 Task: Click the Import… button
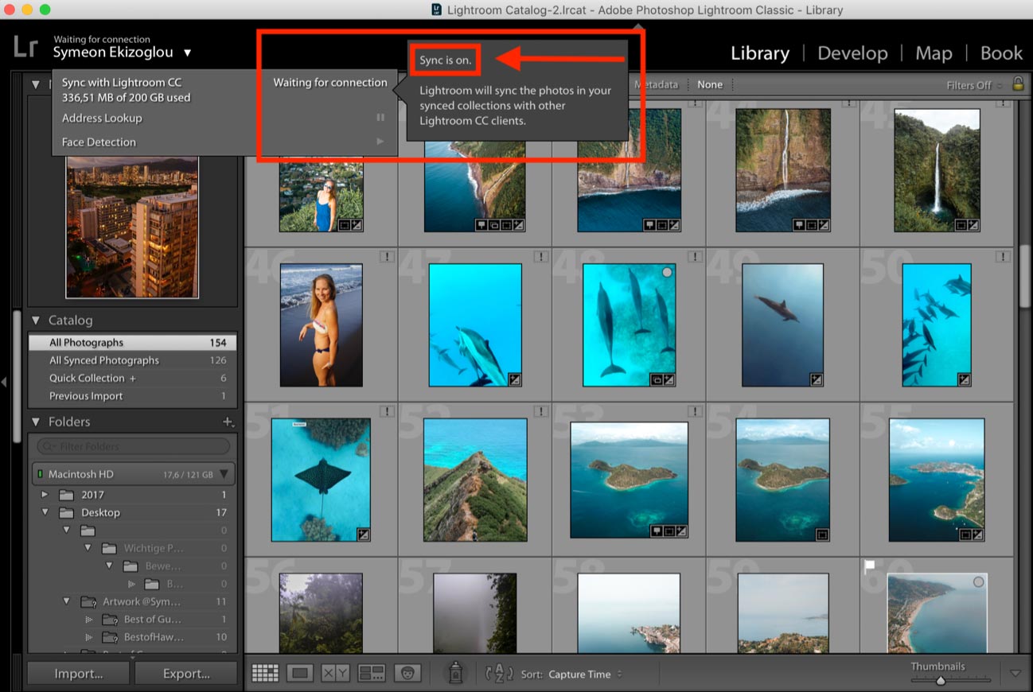click(78, 673)
